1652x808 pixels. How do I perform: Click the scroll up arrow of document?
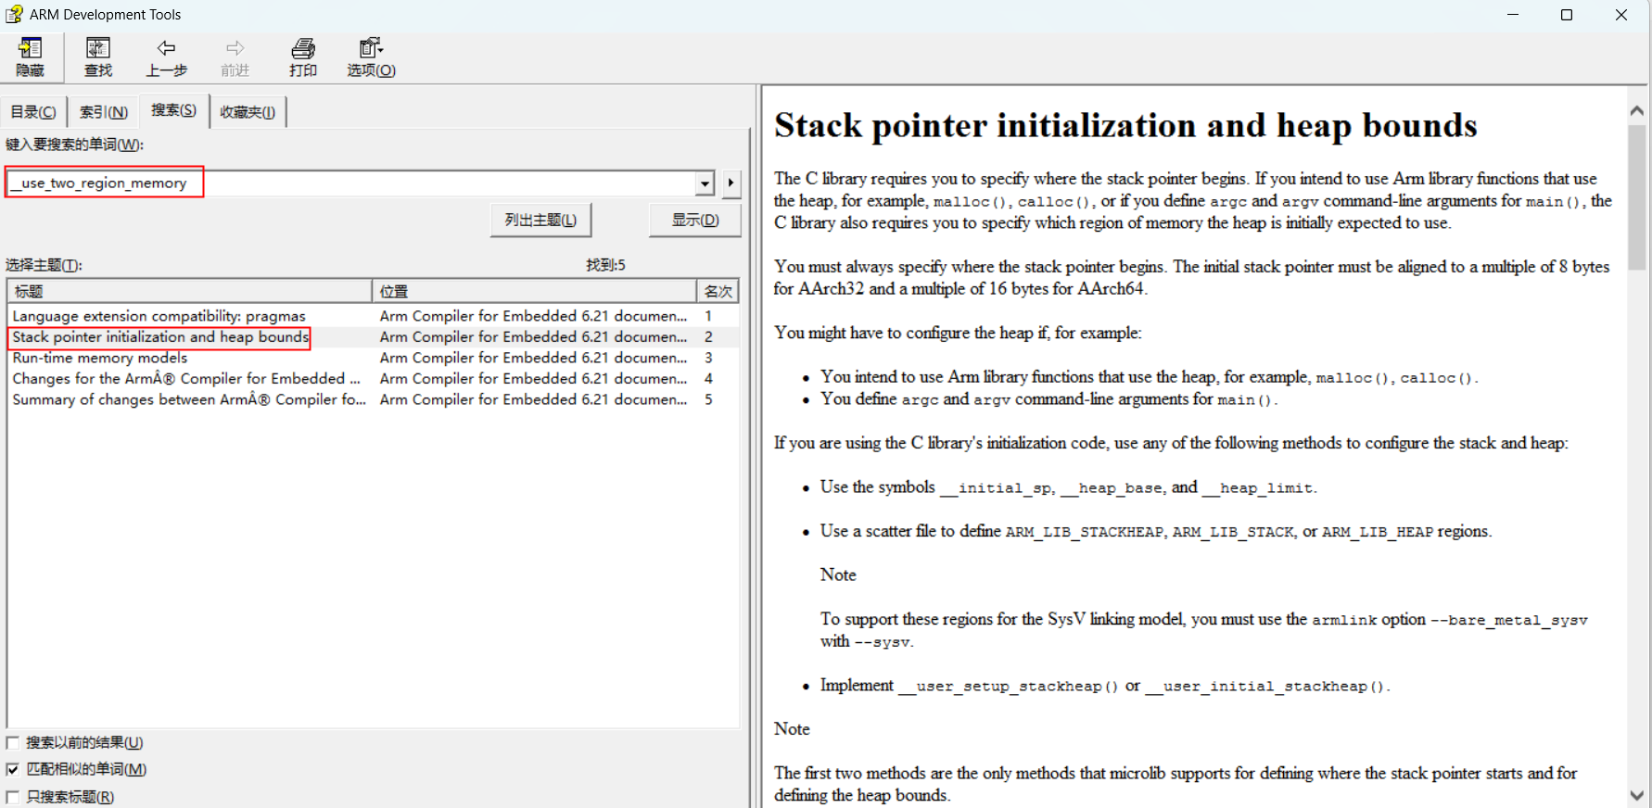[1636, 110]
